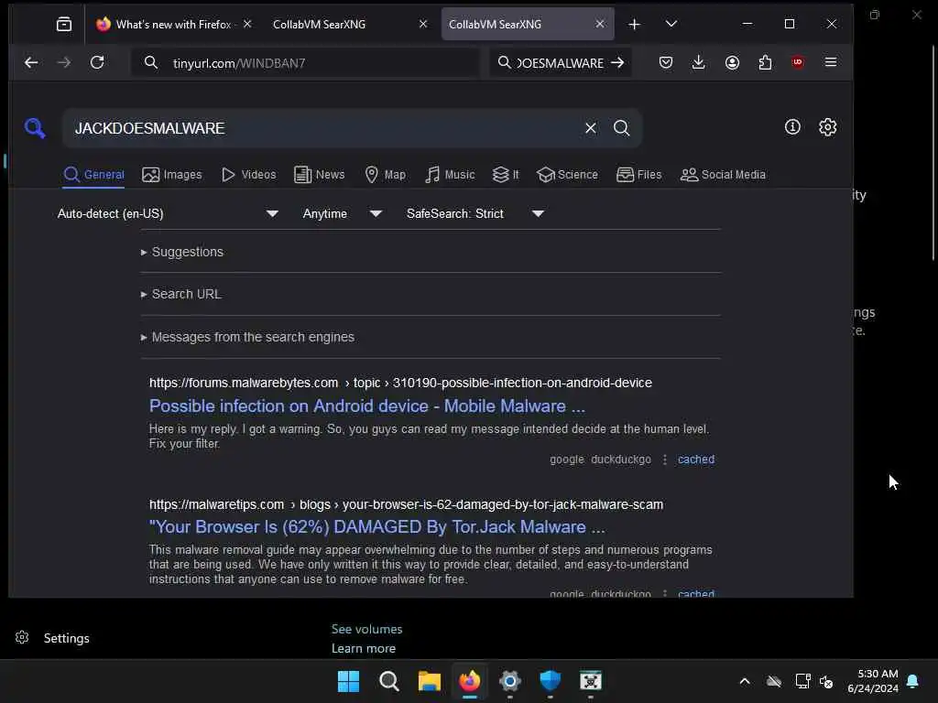
Task: Open Windows Security shield in taskbar
Action: [x=550, y=681]
